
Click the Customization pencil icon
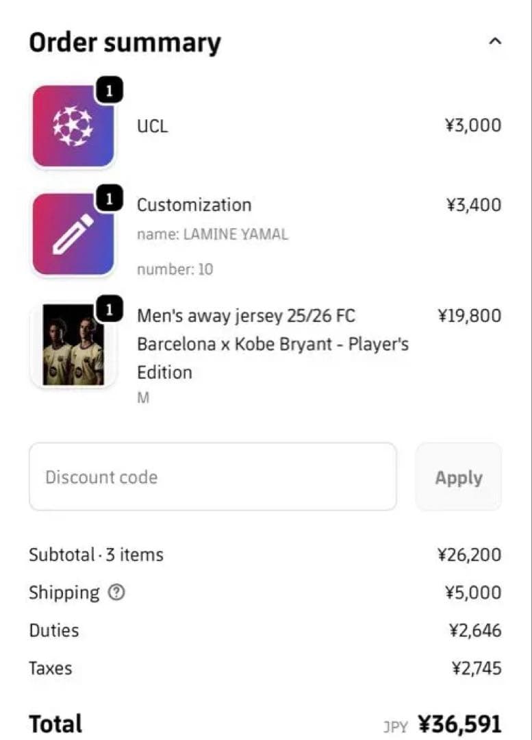(x=73, y=234)
